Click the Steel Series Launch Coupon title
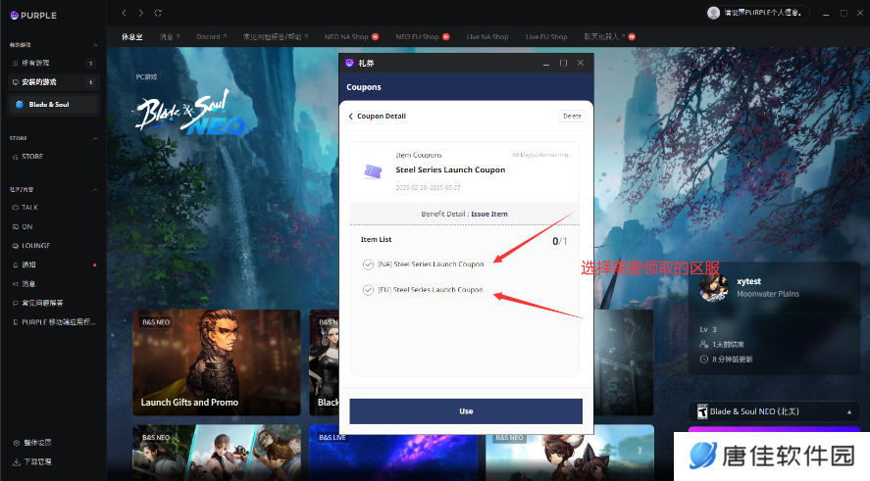This screenshot has width=870, height=481. pos(450,170)
